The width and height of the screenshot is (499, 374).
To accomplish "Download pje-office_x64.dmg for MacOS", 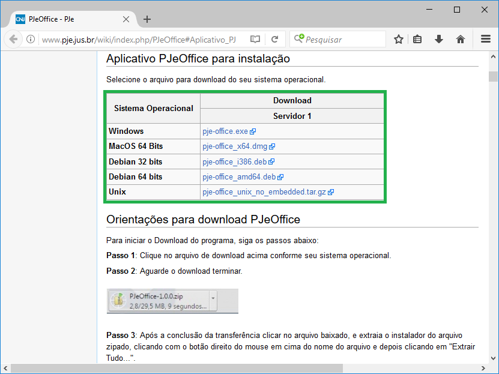I will pyautogui.click(x=235, y=146).
